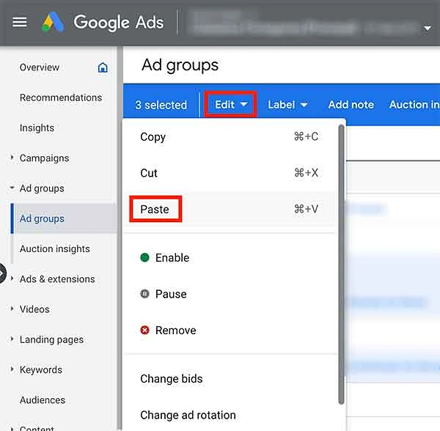
Task: Open Landing pages in the sidebar
Action: pyautogui.click(x=51, y=339)
